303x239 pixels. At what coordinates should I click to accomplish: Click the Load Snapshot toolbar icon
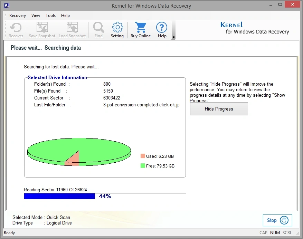tap(72, 30)
